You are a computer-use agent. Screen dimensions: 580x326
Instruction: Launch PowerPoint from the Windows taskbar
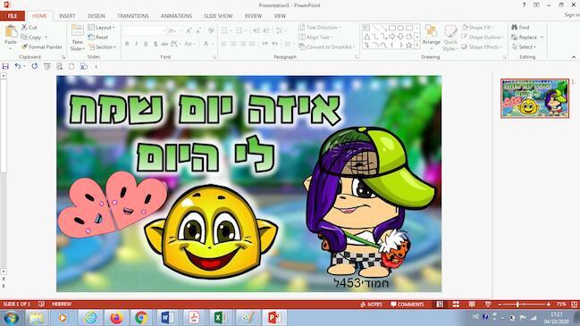point(274,317)
